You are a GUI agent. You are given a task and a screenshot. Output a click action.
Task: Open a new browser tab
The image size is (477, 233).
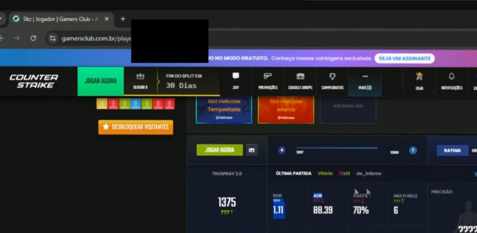(x=123, y=19)
